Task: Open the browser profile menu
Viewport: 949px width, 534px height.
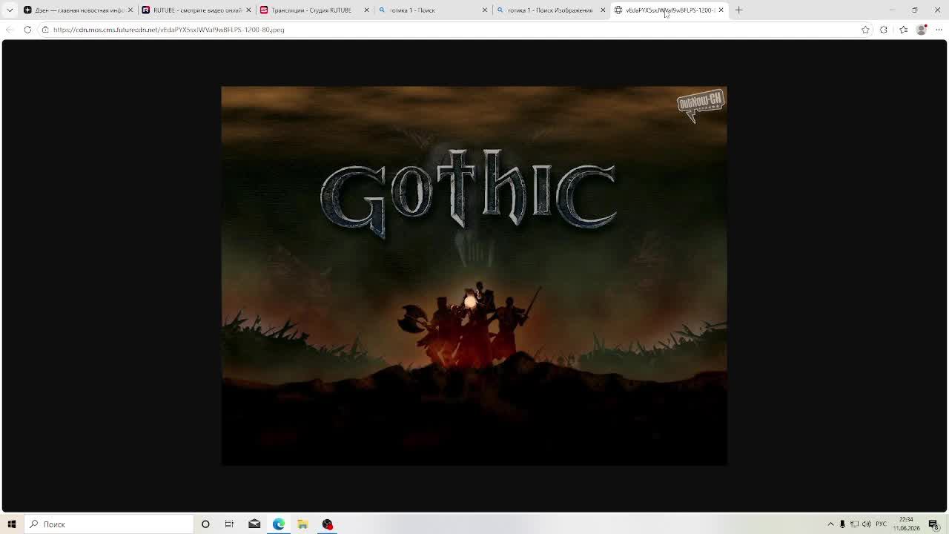Action: [922, 30]
